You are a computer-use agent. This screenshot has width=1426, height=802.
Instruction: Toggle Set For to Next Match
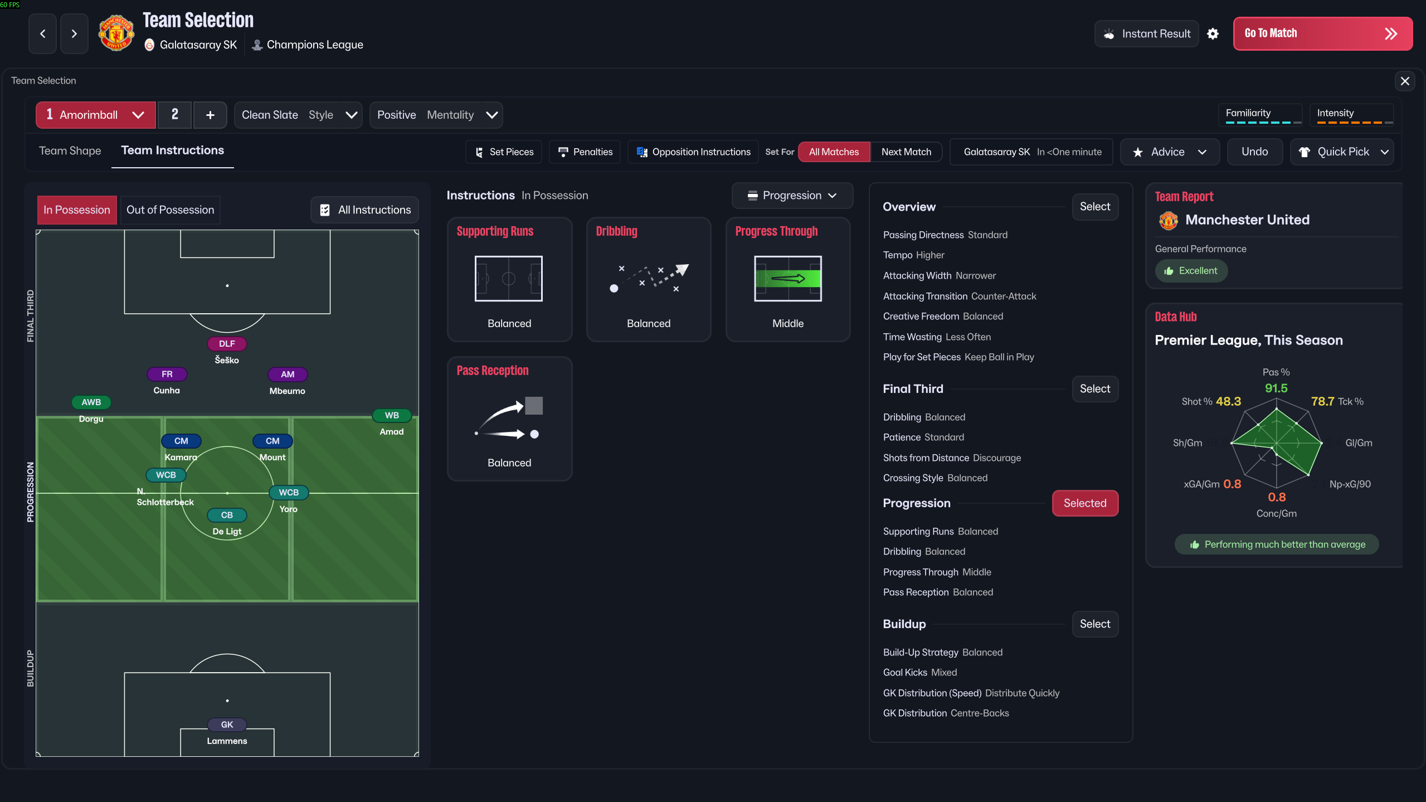point(906,152)
